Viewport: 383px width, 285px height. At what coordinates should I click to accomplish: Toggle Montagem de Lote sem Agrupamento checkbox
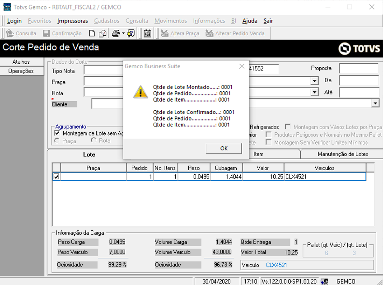click(57, 133)
